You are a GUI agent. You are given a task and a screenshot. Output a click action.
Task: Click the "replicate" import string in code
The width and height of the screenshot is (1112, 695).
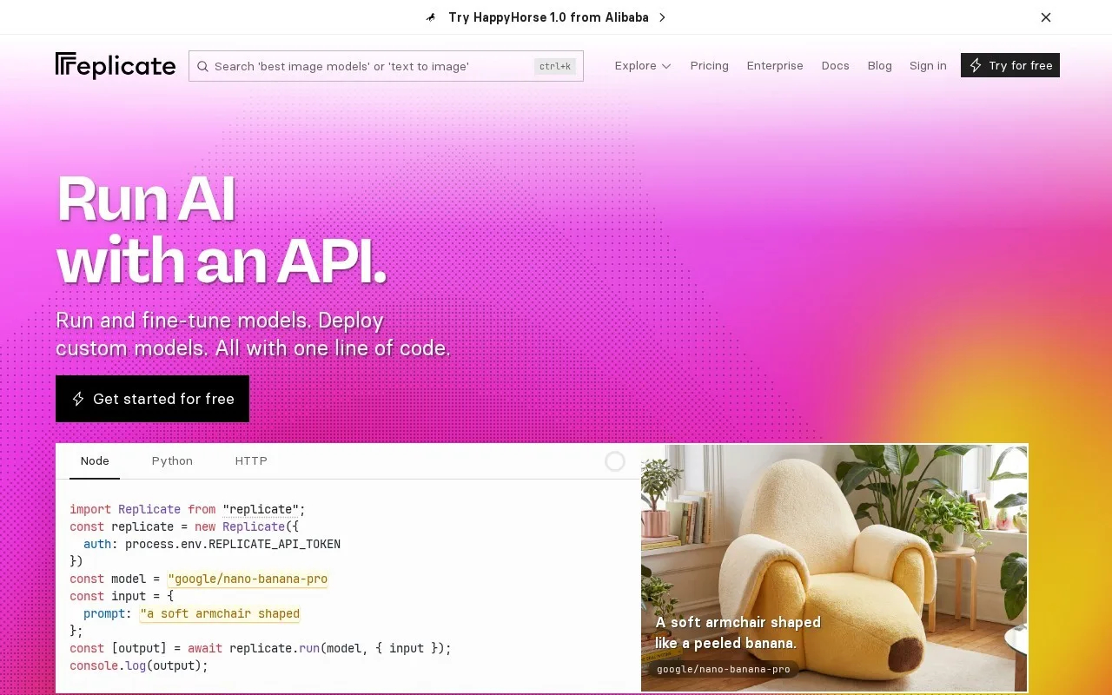pyautogui.click(x=261, y=509)
